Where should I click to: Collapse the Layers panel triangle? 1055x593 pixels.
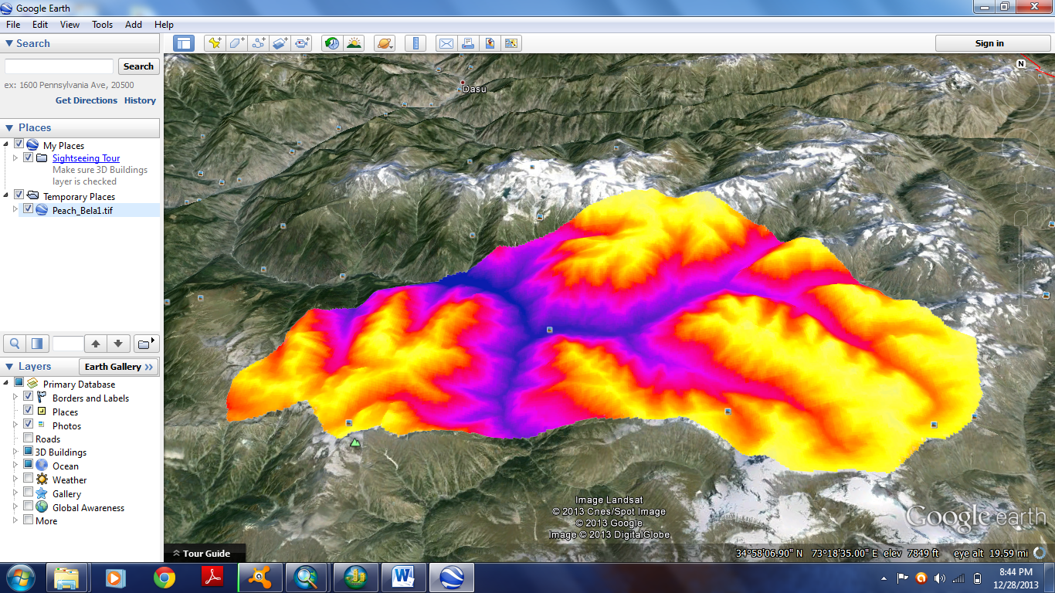(x=9, y=367)
